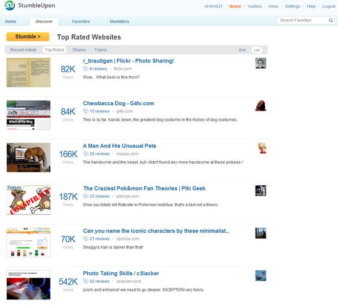Screen dimensions: 338x306
Task: Select the Top Rated filter
Action: (x=54, y=50)
